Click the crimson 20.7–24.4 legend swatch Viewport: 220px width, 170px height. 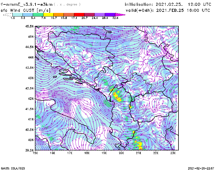[89, 15]
